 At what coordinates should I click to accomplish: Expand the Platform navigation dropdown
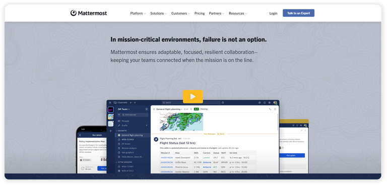138,13
